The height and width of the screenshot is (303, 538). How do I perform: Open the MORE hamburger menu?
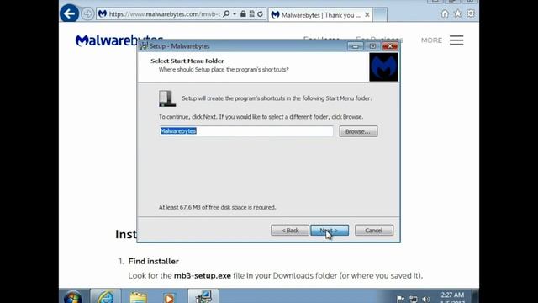click(x=456, y=40)
